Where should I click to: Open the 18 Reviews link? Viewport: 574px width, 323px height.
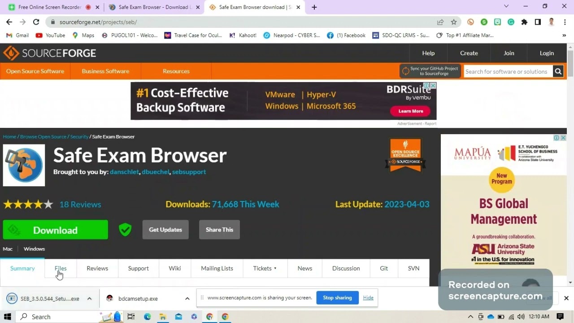pyautogui.click(x=80, y=205)
